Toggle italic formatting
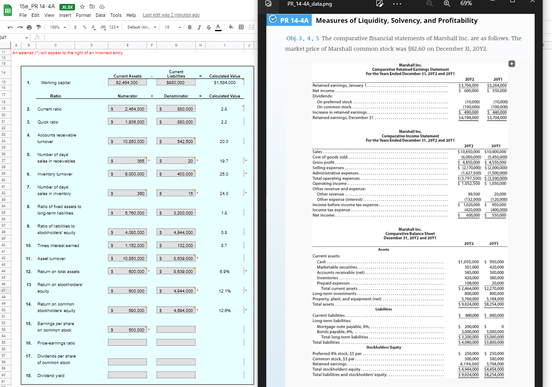The width and height of the screenshot is (552, 387). (199, 27)
